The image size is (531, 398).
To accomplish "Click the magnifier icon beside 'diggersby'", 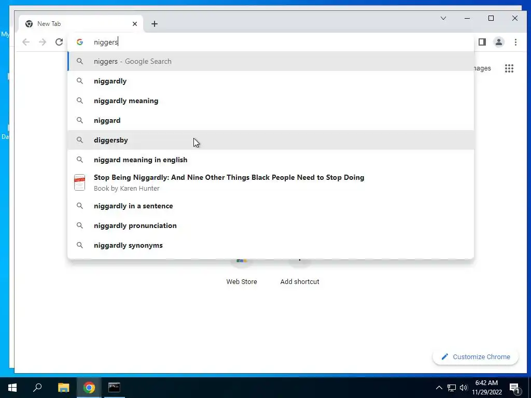I will pyautogui.click(x=79, y=140).
